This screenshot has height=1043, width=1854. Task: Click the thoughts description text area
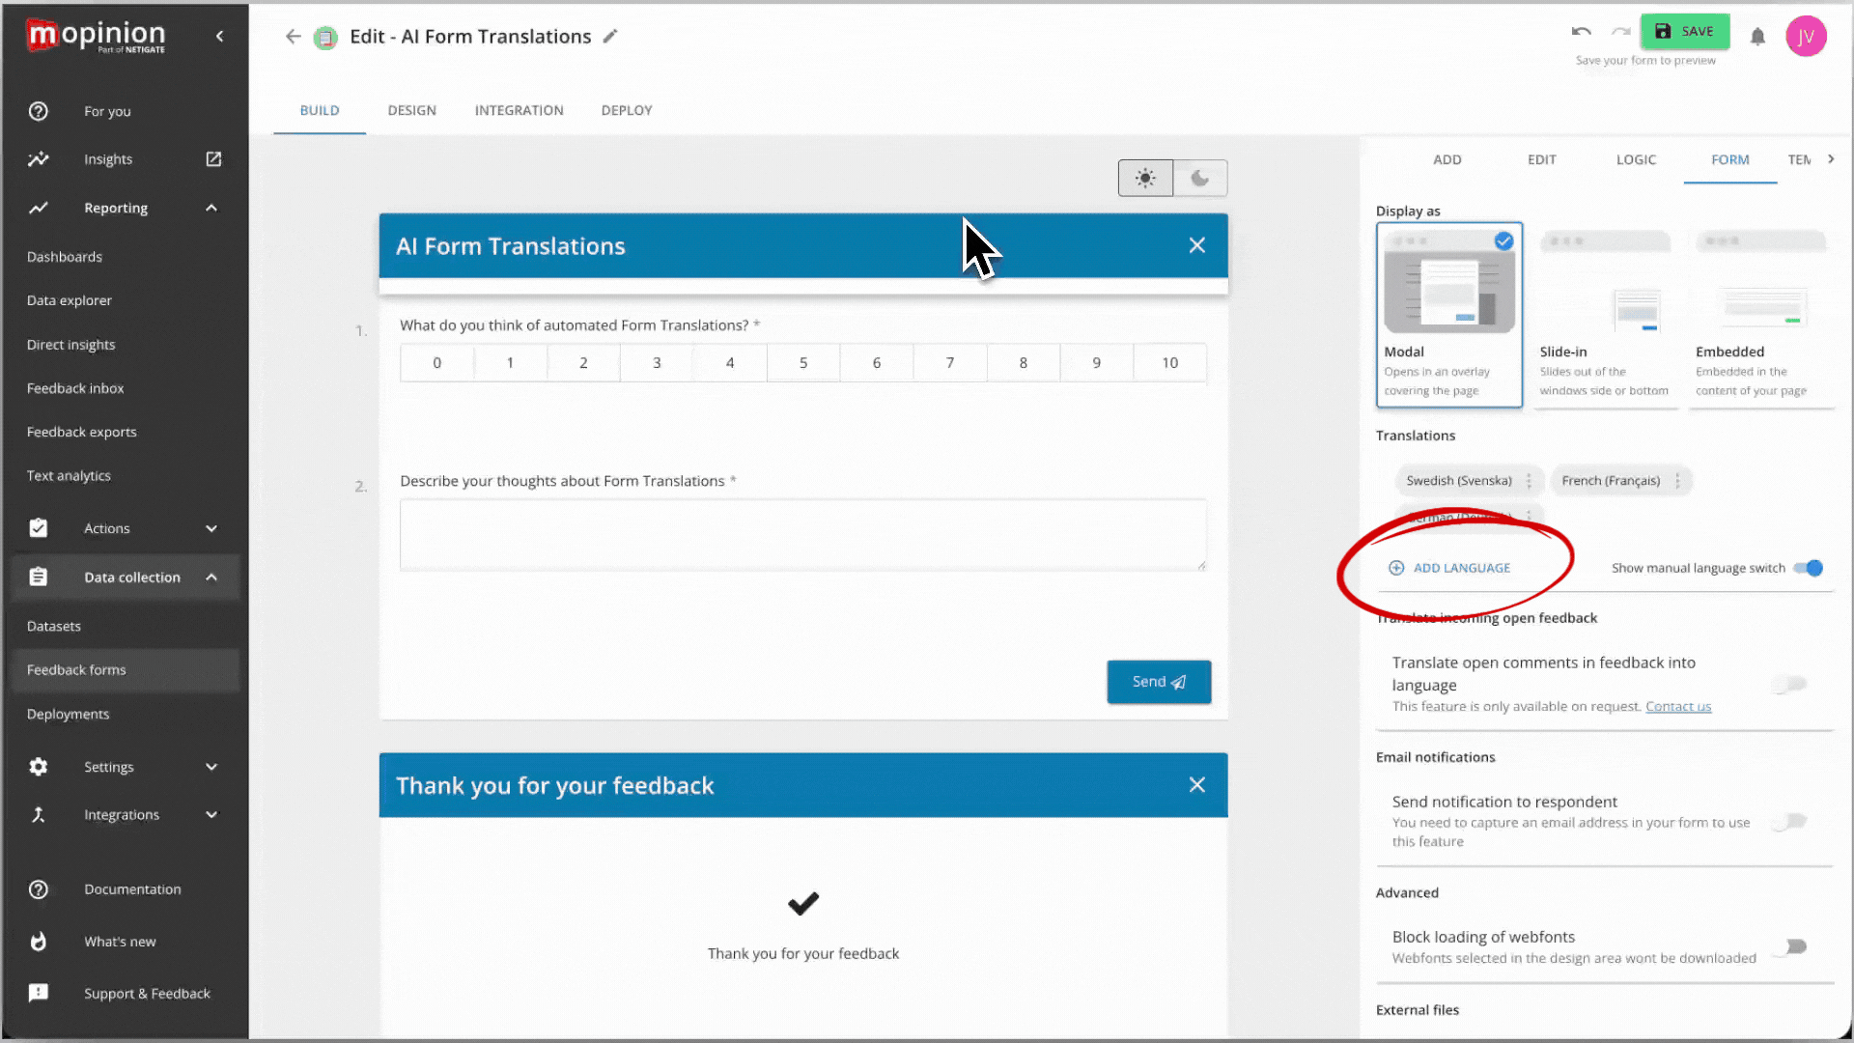pos(803,535)
